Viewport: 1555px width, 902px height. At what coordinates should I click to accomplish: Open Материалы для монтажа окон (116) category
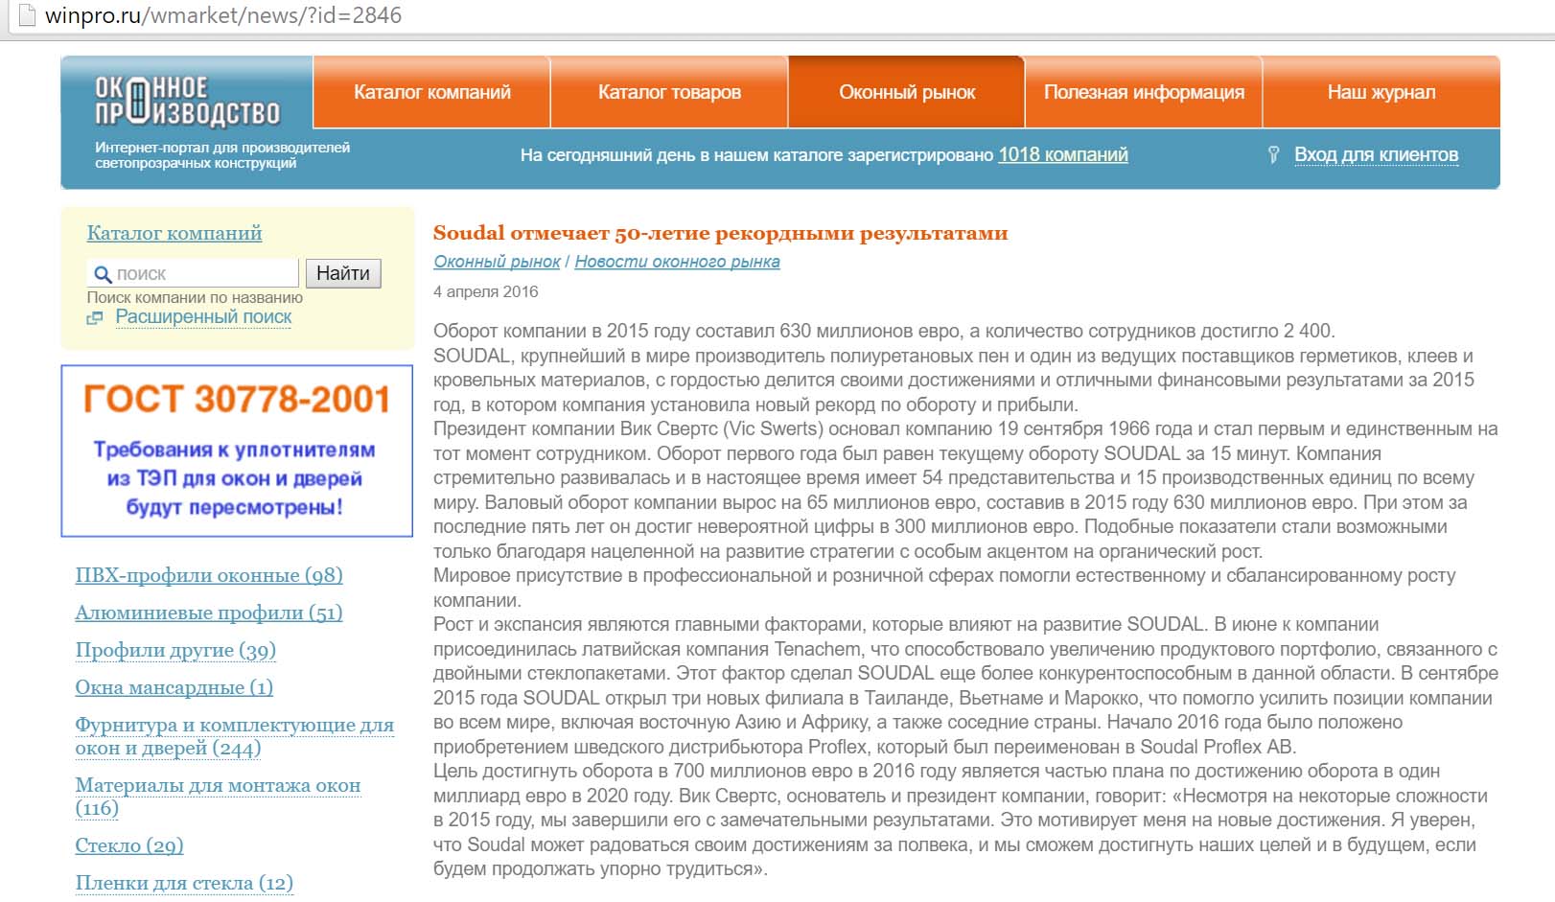point(218,797)
